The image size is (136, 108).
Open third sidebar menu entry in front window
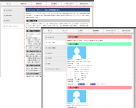[x=55, y=48]
